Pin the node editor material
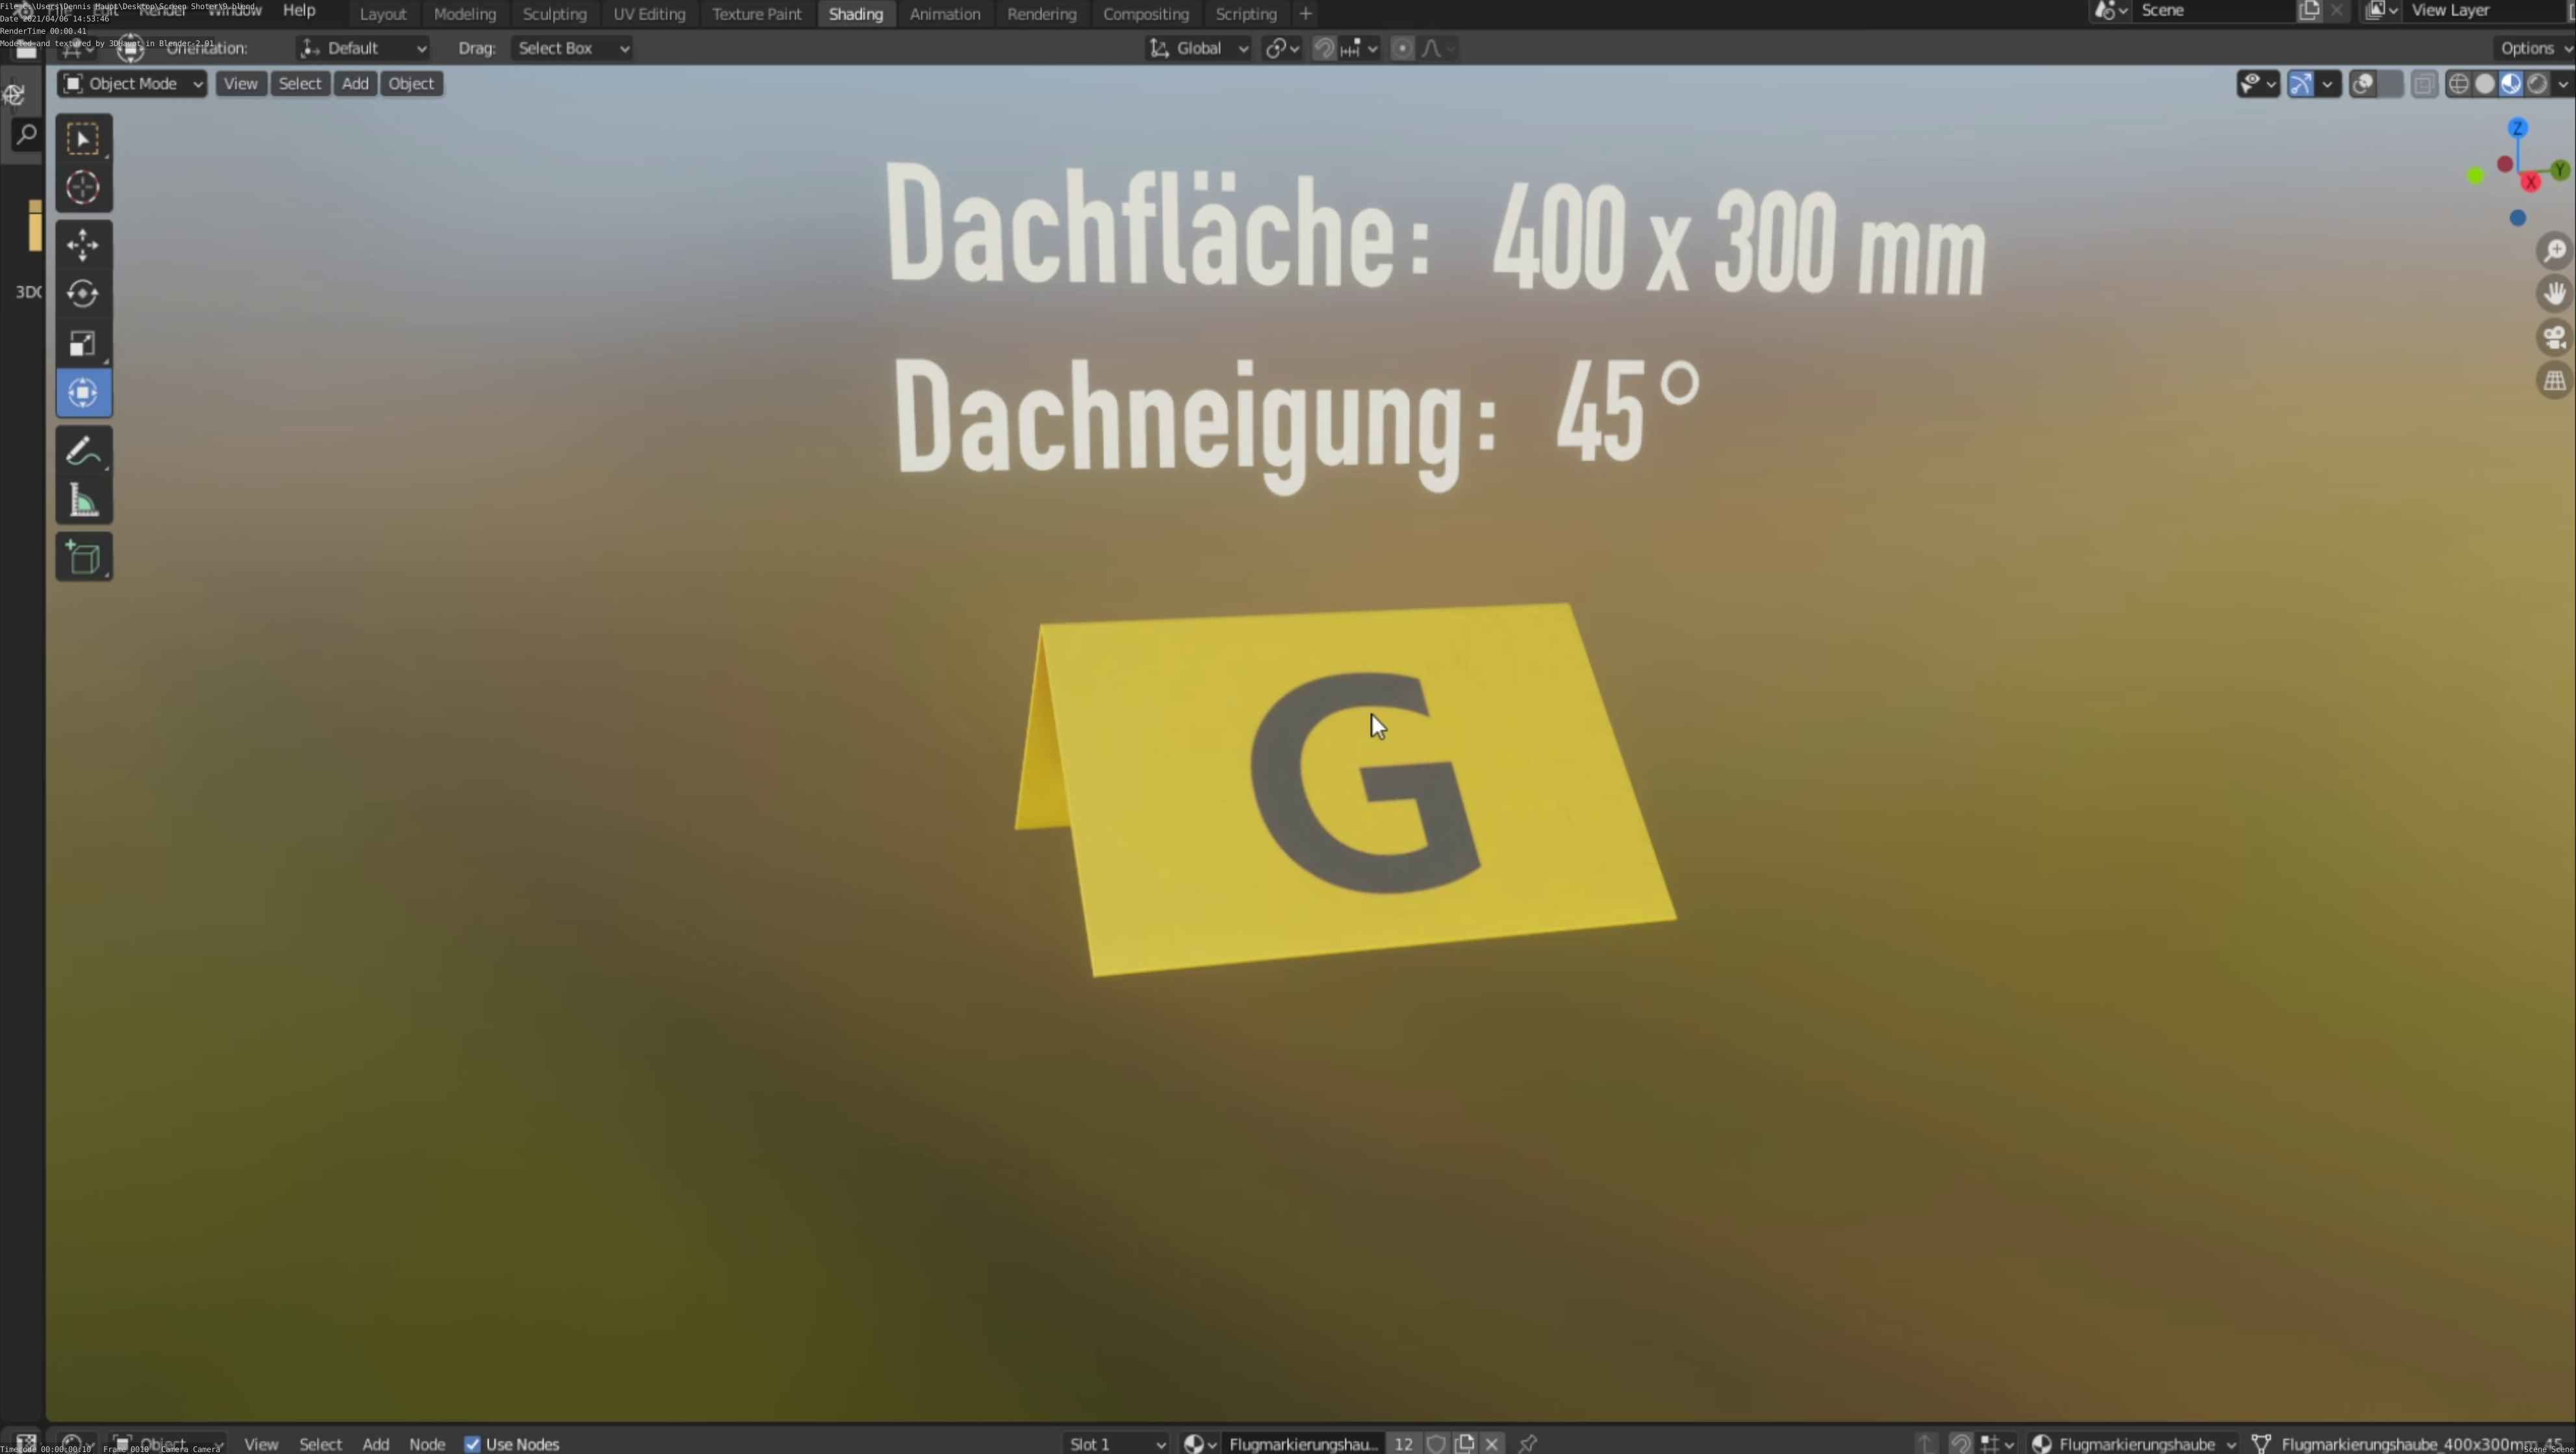This screenshot has height=1454, width=2576. (x=1527, y=1443)
